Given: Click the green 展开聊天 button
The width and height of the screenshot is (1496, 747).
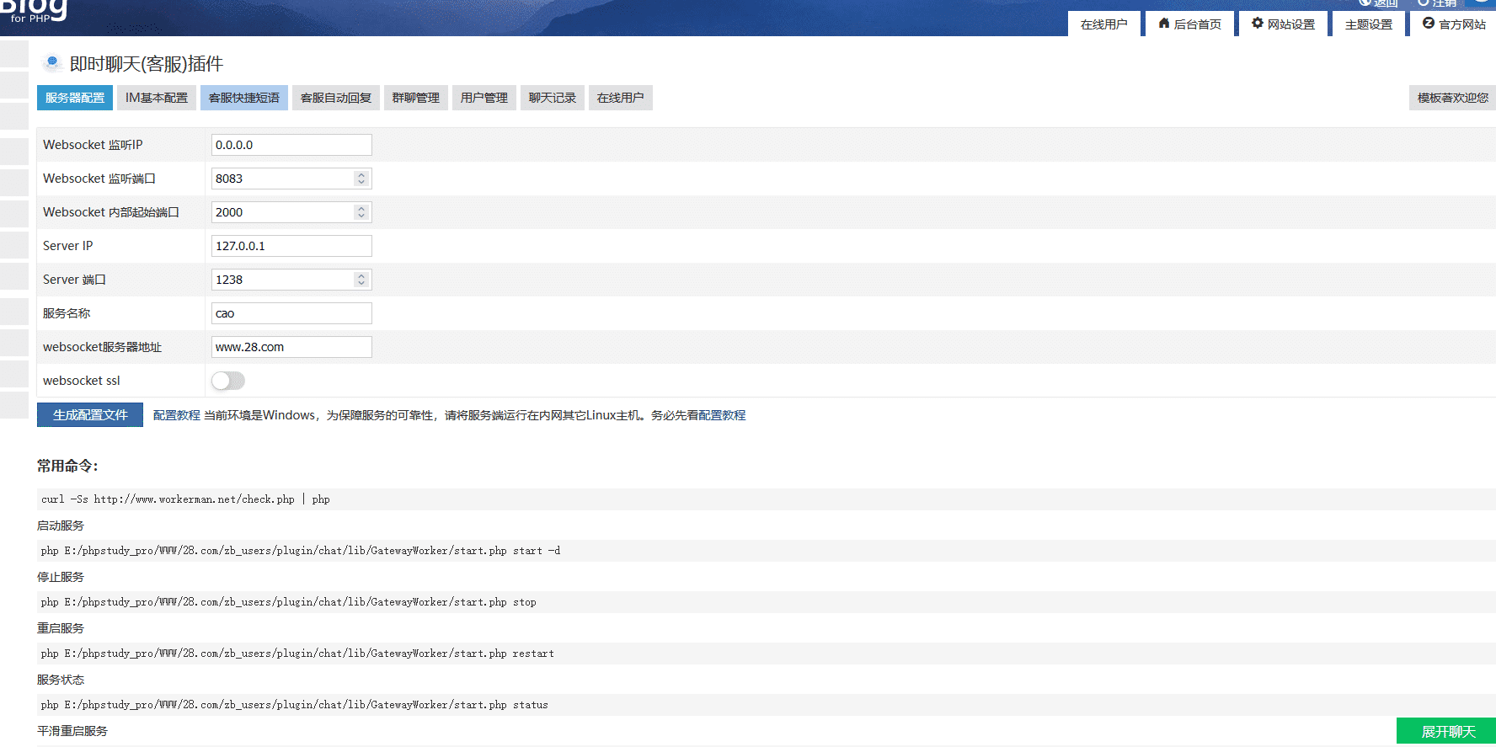Looking at the screenshot, I should click(1447, 731).
